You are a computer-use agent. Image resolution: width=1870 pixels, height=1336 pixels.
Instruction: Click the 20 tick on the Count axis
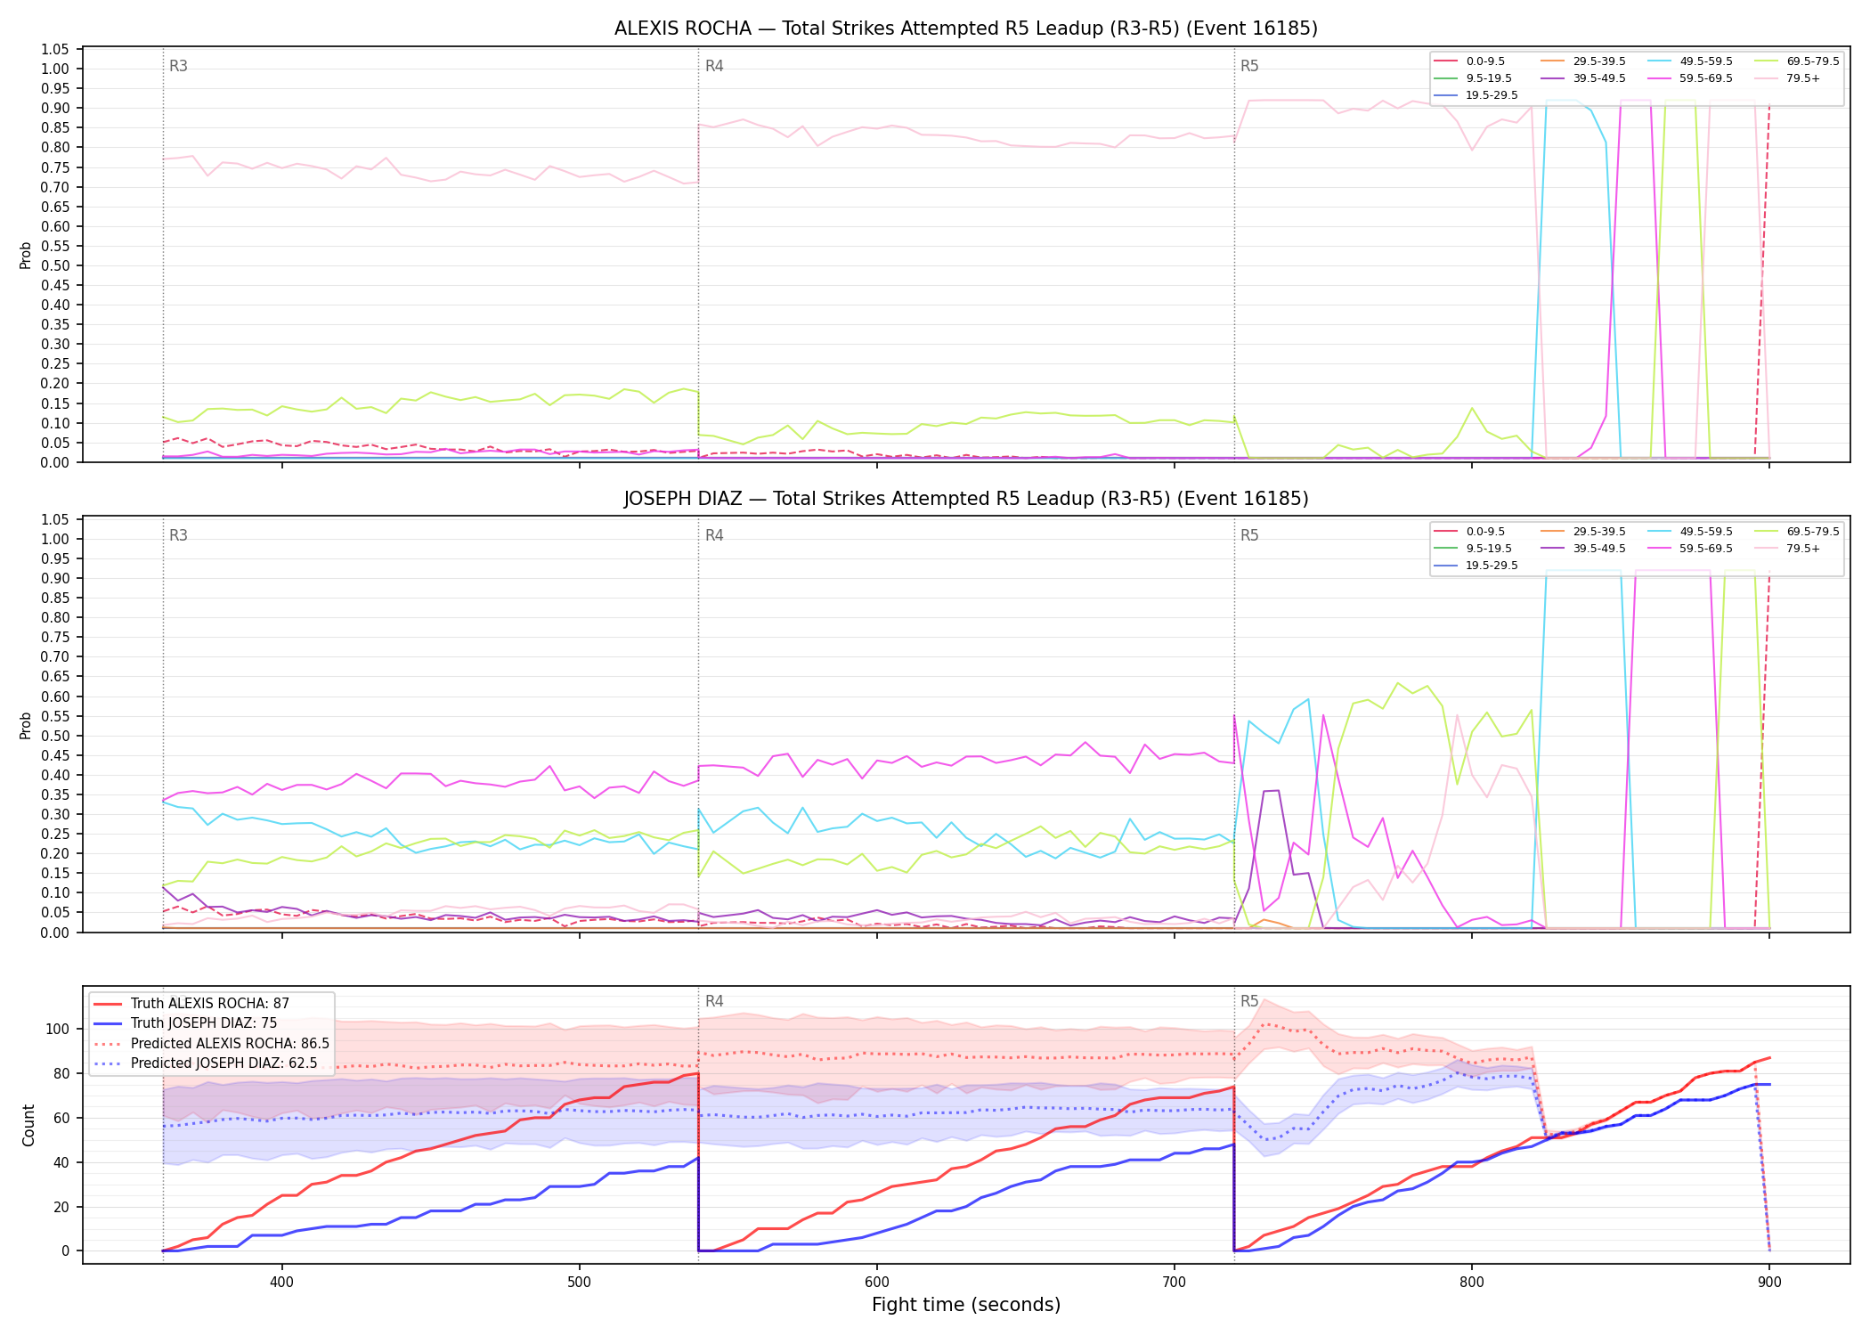[62, 1207]
